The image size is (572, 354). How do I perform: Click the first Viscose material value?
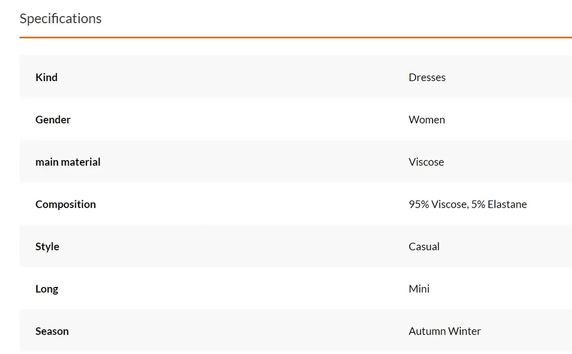(x=426, y=162)
